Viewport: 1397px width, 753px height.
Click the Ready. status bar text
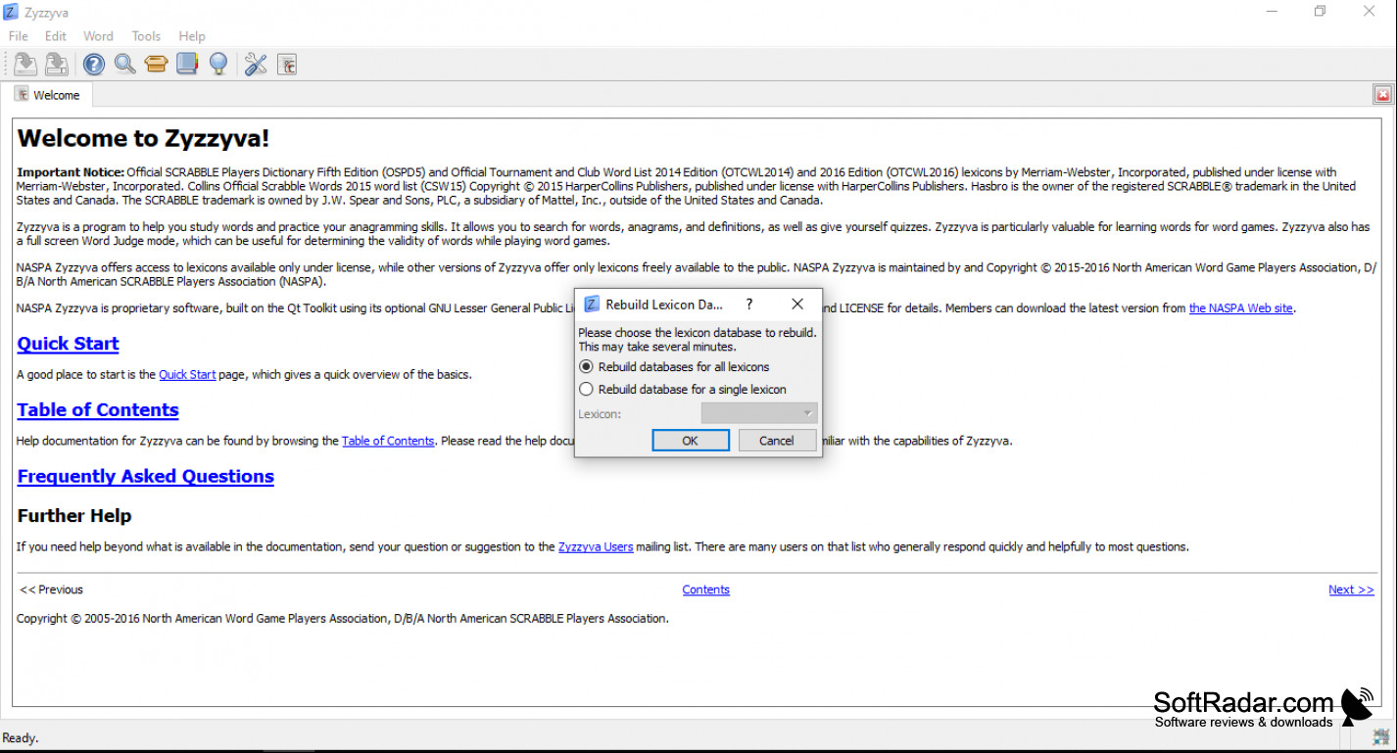click(x=21, y=738)
